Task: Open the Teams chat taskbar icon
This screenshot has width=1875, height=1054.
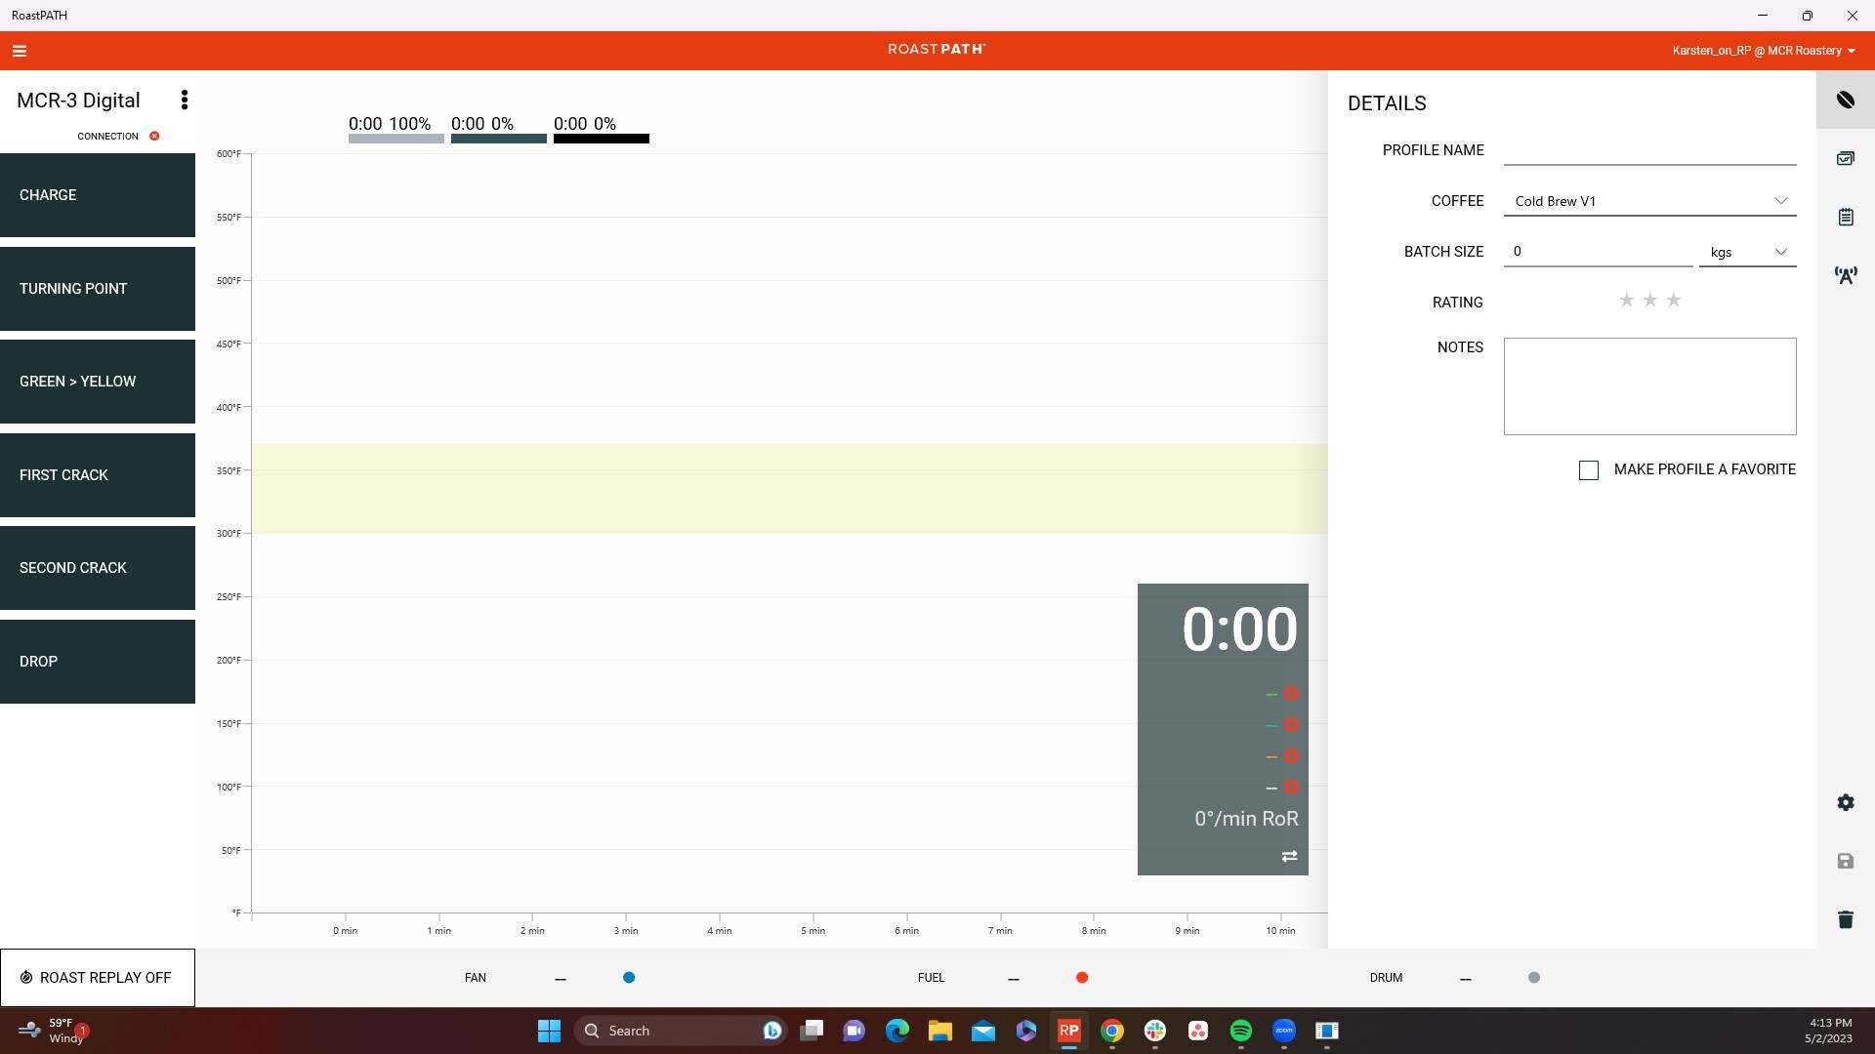Action: (x=854, y=1031)
